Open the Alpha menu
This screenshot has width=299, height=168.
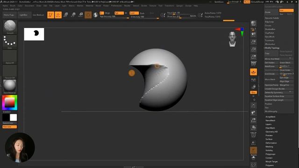pyautogui.click(x=5, y=6)
